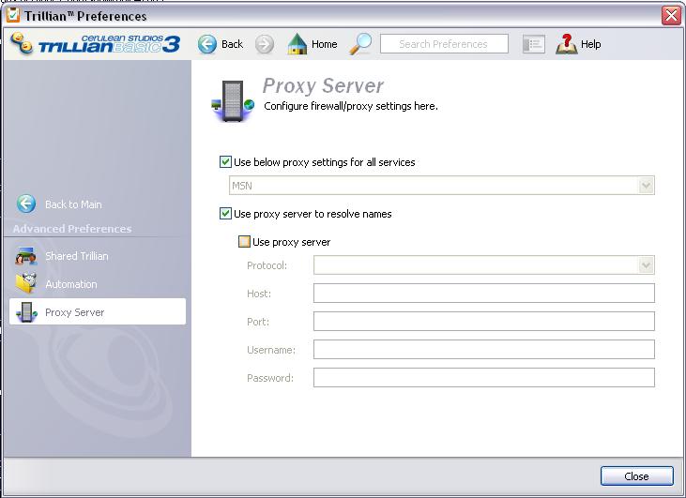This screenshot has width=686, height=498.
Task: Click the list view icon beside search box
Action: tap(533, 44)
